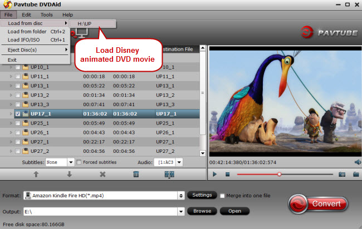This screenshot has height=229, width=362.
Task: Clear list with trash can icon
Action: click(136, 174)
